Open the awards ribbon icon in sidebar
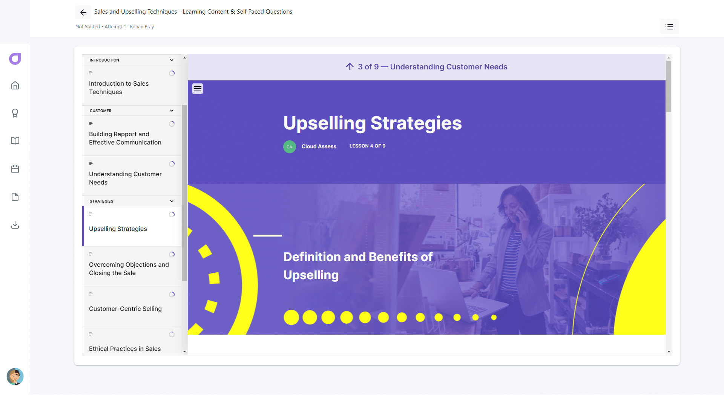 pos(15,113)
